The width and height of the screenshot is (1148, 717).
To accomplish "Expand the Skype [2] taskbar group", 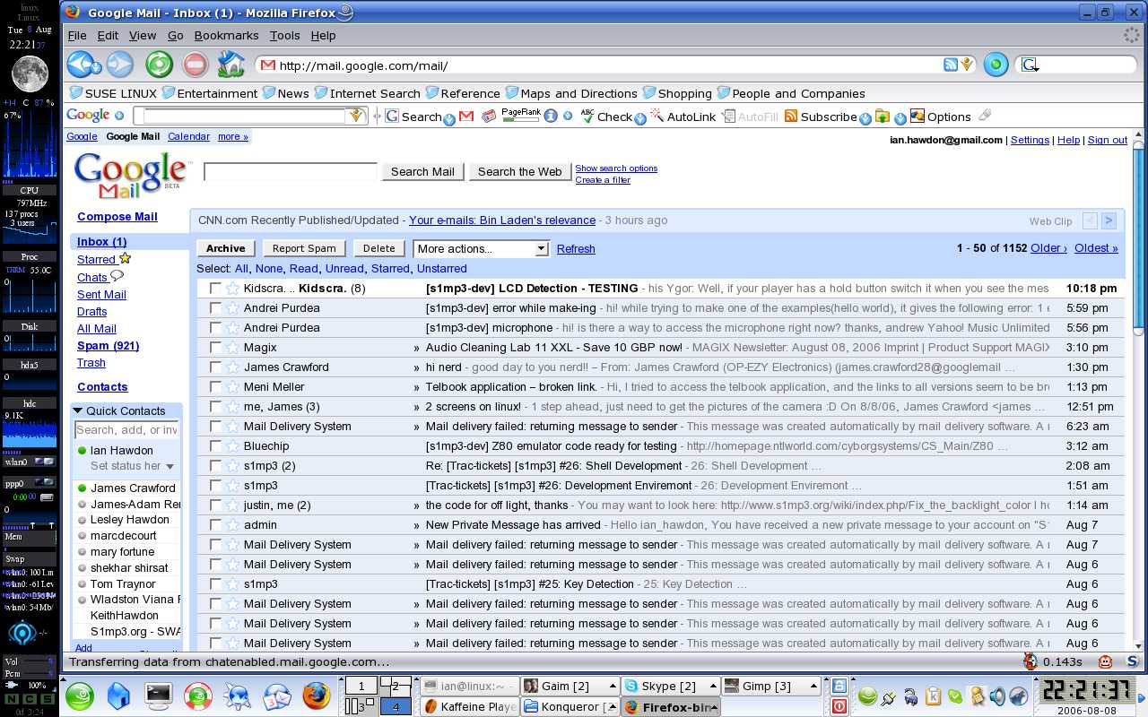I will pos(669,686).
